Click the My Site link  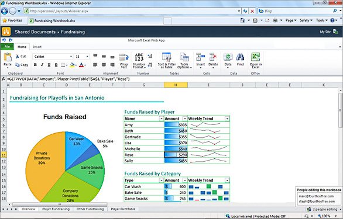(x=325, y=32)
